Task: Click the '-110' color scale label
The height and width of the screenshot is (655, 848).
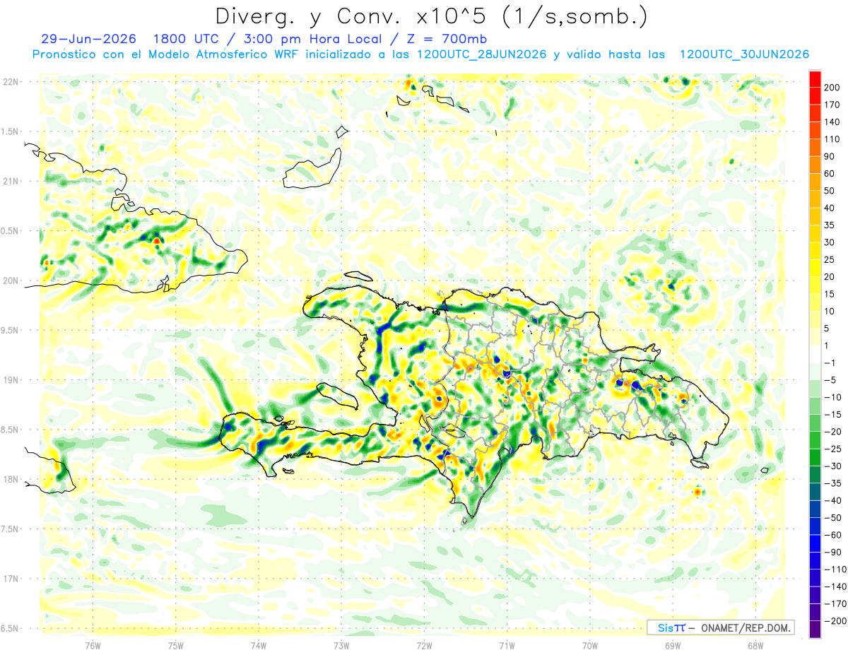Action: pyautogui.click(x=835, y=570)
